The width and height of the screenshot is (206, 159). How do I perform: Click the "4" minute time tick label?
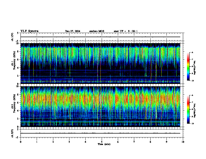point(85,142)
